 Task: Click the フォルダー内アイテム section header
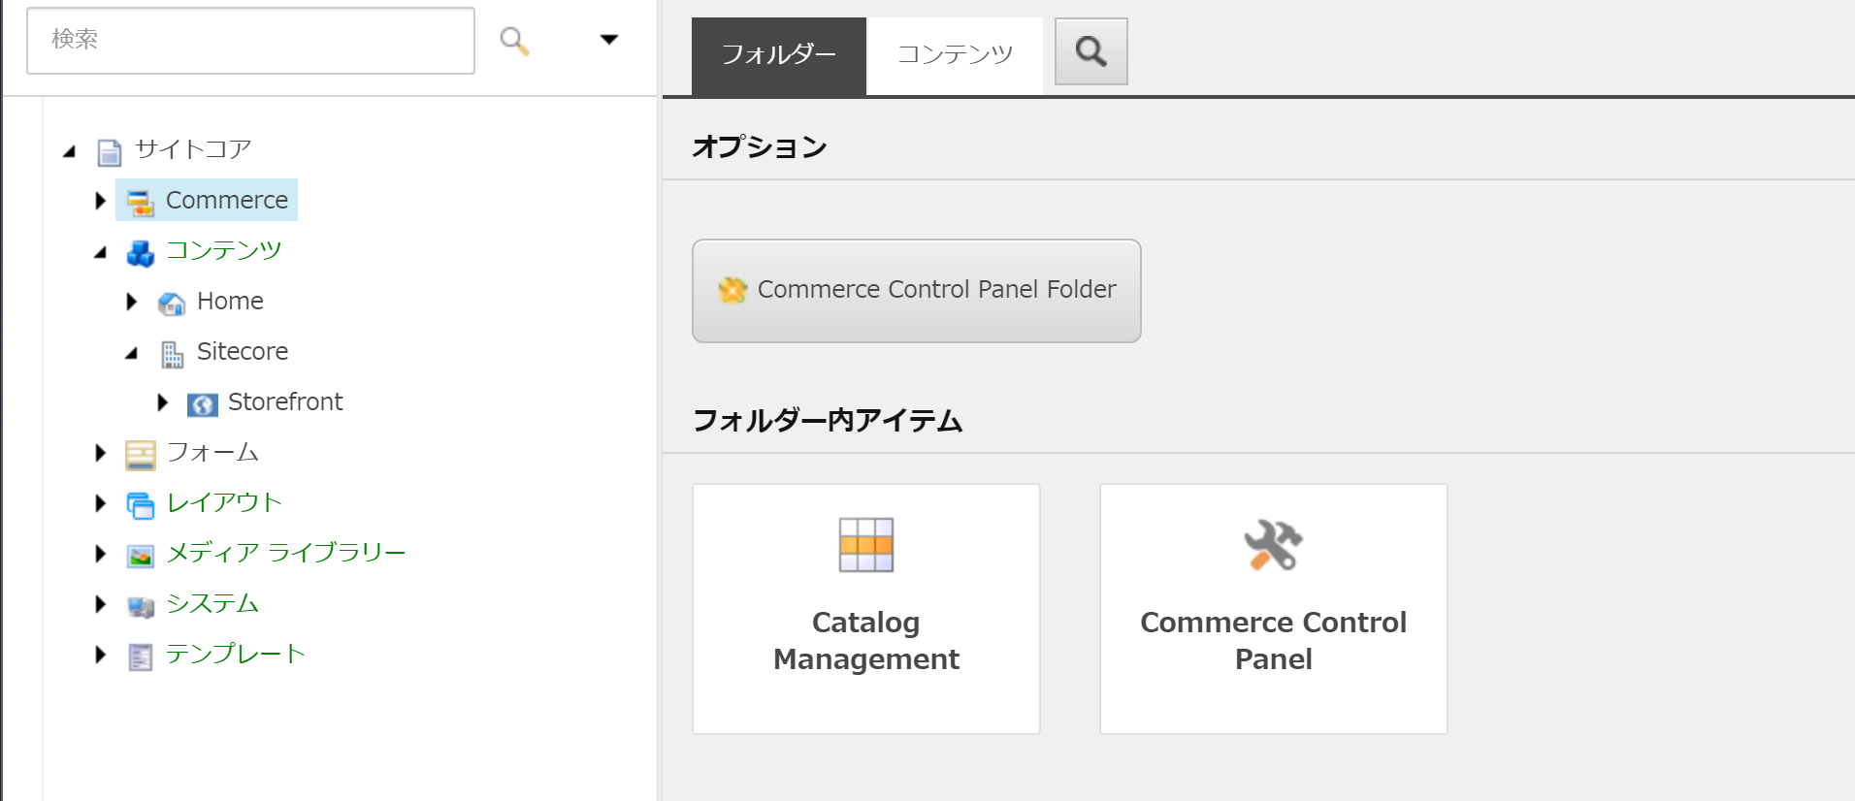pyautogui.click(x=828, y=420)
